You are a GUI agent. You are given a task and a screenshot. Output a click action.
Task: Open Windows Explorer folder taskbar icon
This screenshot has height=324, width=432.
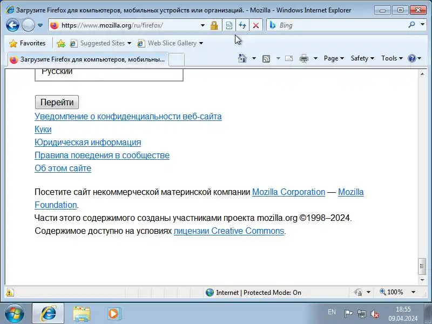pos(82,314)
